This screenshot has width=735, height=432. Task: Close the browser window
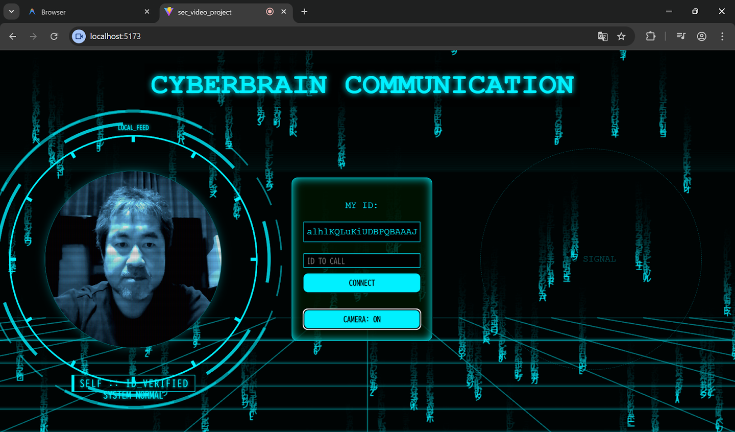pyautogui.click(x=722, y=11)
